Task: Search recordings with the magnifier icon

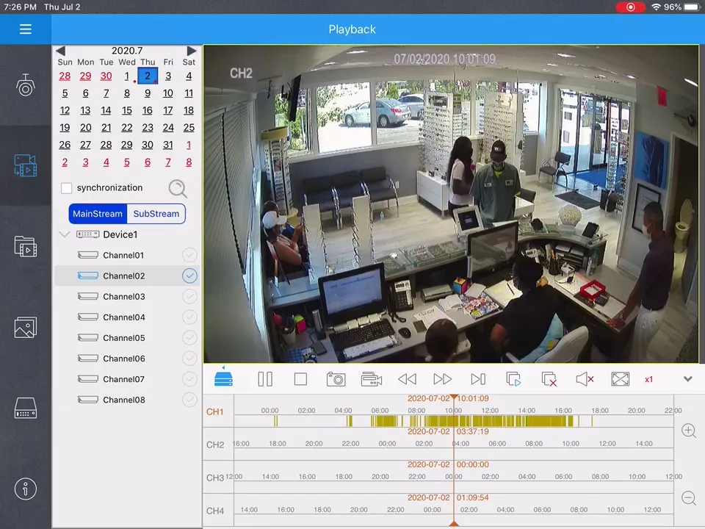Action: [178, 188]
